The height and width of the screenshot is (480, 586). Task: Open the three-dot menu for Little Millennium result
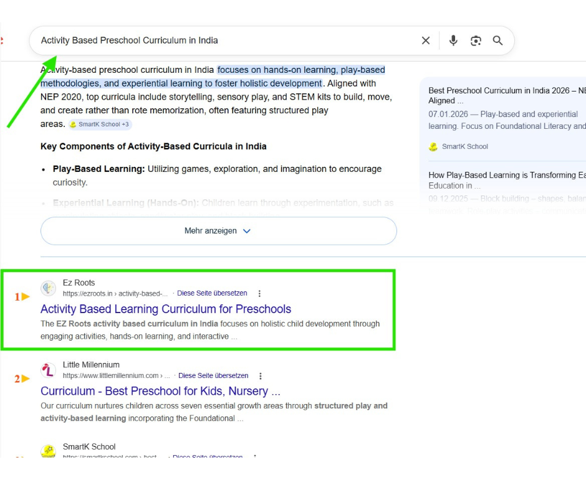click(x=261, y=376)
